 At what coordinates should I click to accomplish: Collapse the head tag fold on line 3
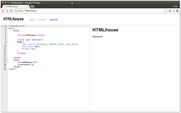pyautogui.click(x=7, y=31)
